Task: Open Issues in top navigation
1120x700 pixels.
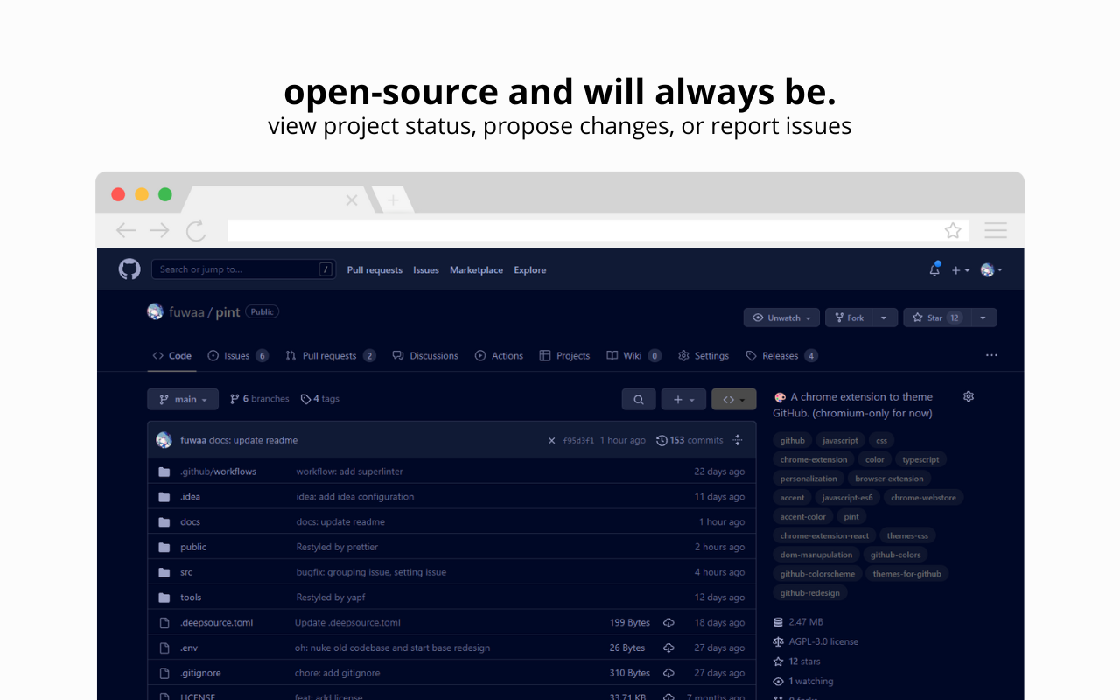Action: (x=426, y=270)
